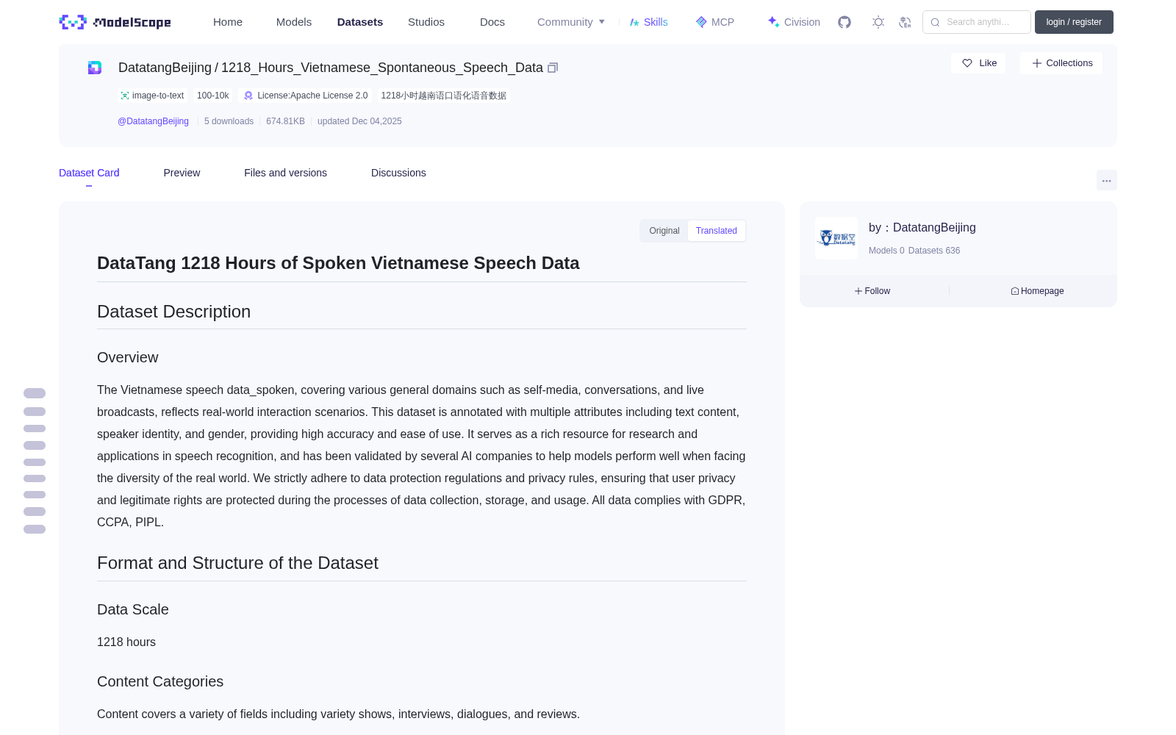
Task: Click the 'Dataset Description' heading
Action: pyautogui.click(x=173, y=312)
